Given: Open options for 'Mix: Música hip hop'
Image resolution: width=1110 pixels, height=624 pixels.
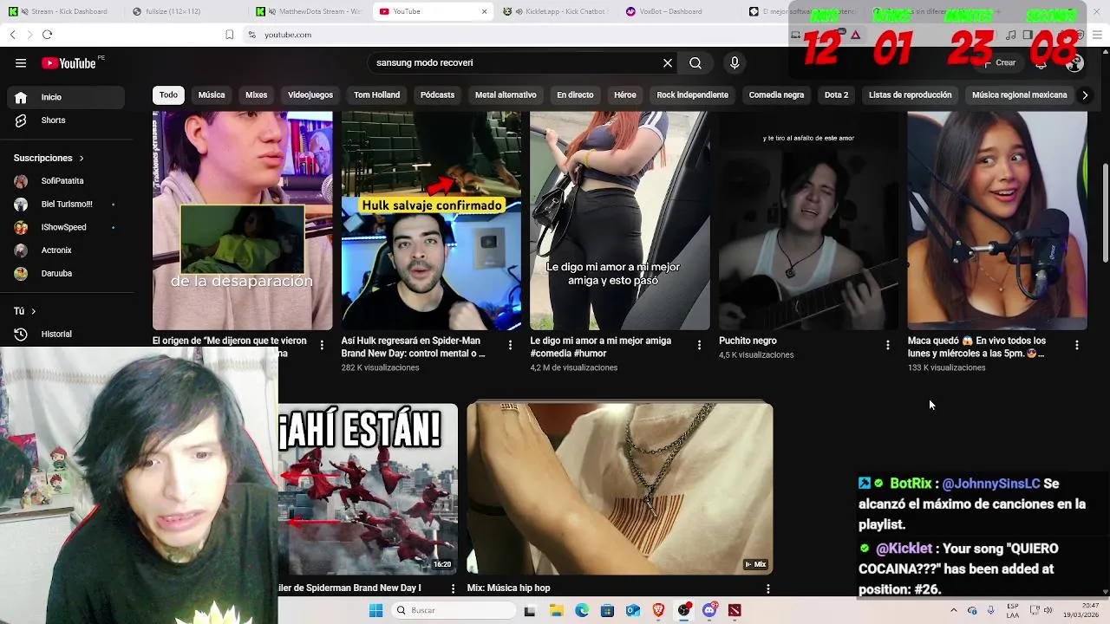Looking at the screenshot, I should (767, 588).
